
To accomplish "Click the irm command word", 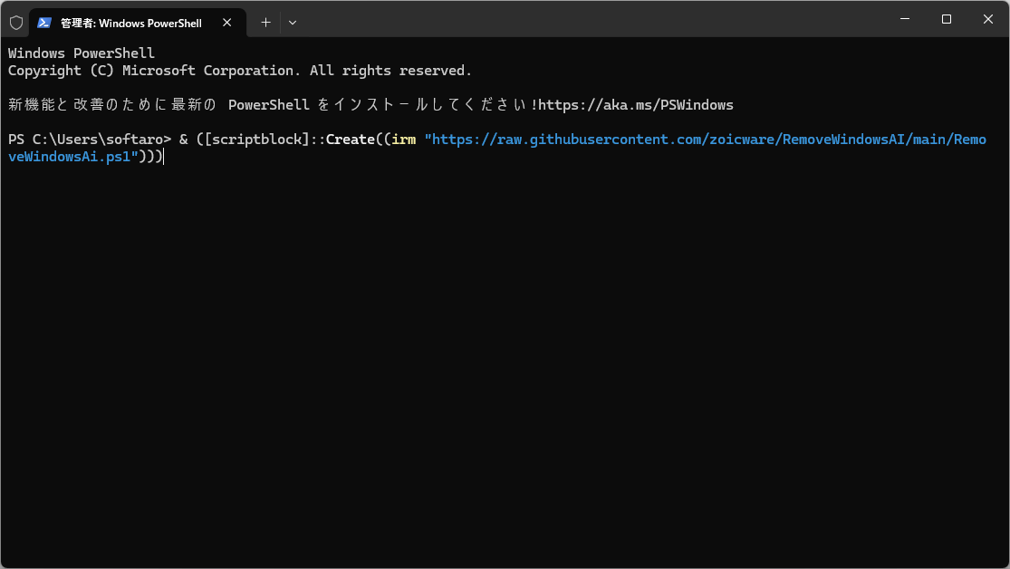I will point(403,140).
